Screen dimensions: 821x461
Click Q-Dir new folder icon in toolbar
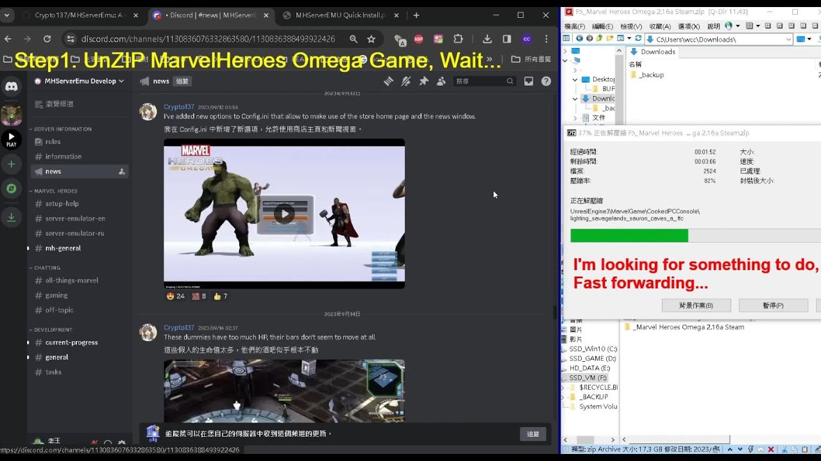pos(609,38)
